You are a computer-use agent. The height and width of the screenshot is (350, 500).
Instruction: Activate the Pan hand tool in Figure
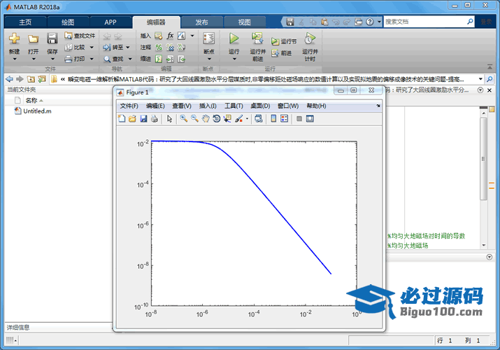tap(206, 119)
